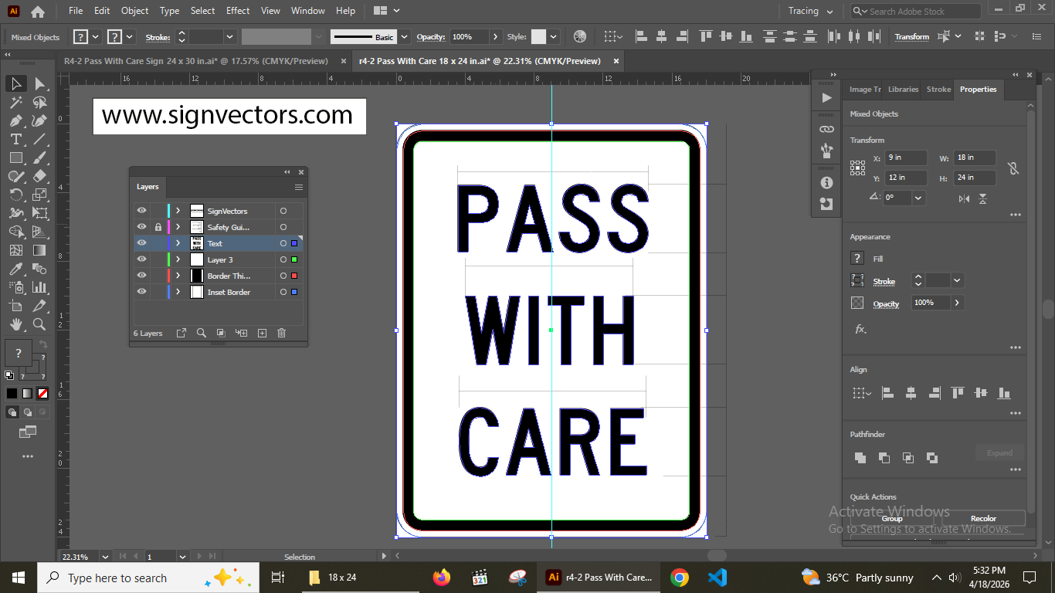This screenshot has height=593, width=1055.
Task: Unlock the Safety Gui layer
Action: click(x=158, y=226)
